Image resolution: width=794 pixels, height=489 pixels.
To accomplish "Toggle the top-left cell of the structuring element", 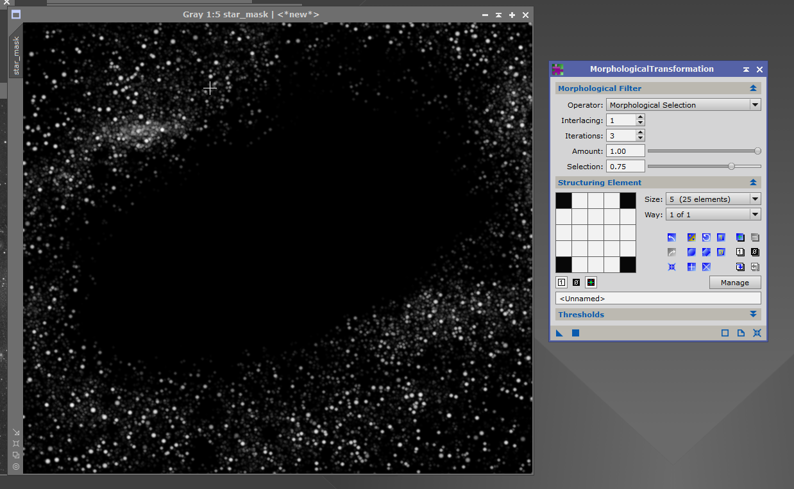I will tap(564, 200).
